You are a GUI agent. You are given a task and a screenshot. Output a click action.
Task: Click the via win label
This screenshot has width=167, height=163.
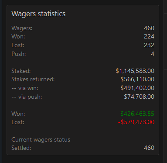pos(25,88)
